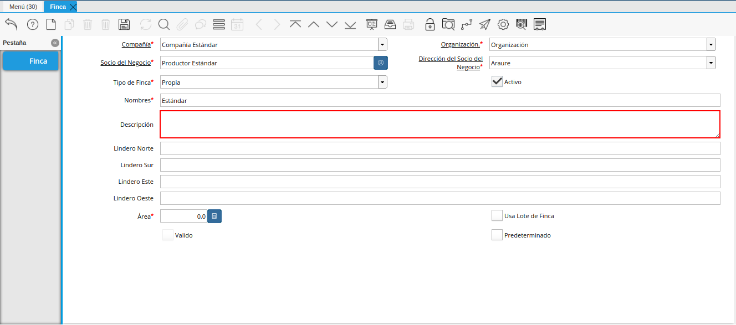The image size is (736, 325).
Task: Click the gear process icon in toolbar
Action: [x=503, y=24]
